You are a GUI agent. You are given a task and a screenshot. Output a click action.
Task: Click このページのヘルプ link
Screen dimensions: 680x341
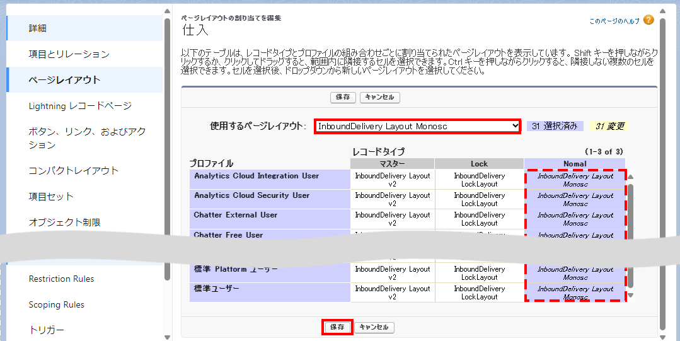(x=614, y=21)
